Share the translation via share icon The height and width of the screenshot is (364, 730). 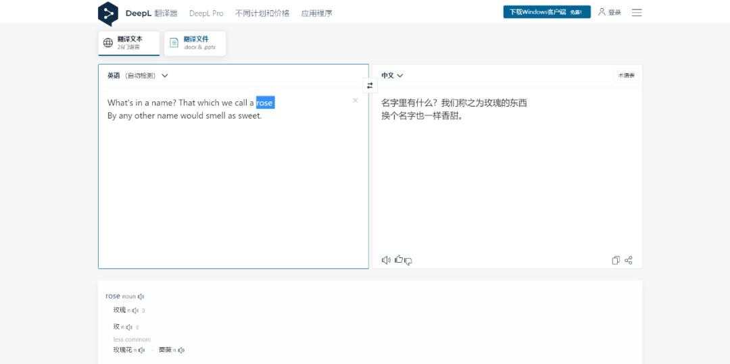point(629,260)
